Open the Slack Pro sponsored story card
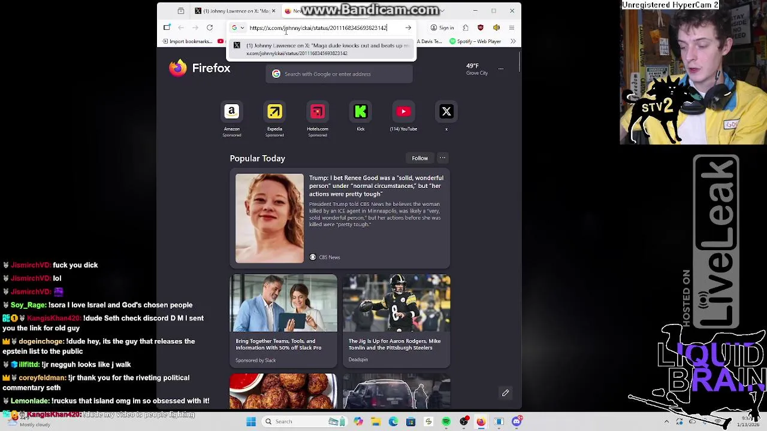 [283, 320]
